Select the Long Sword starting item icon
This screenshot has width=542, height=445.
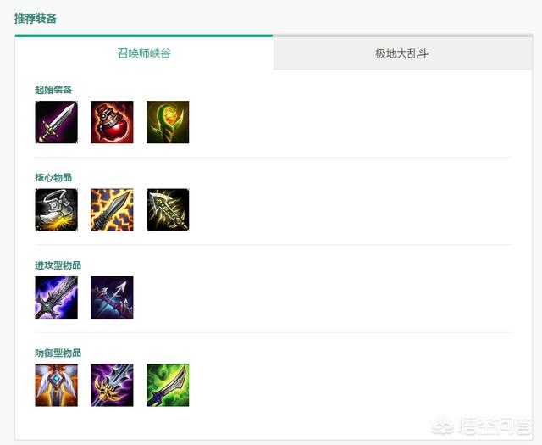click(57, 122)
